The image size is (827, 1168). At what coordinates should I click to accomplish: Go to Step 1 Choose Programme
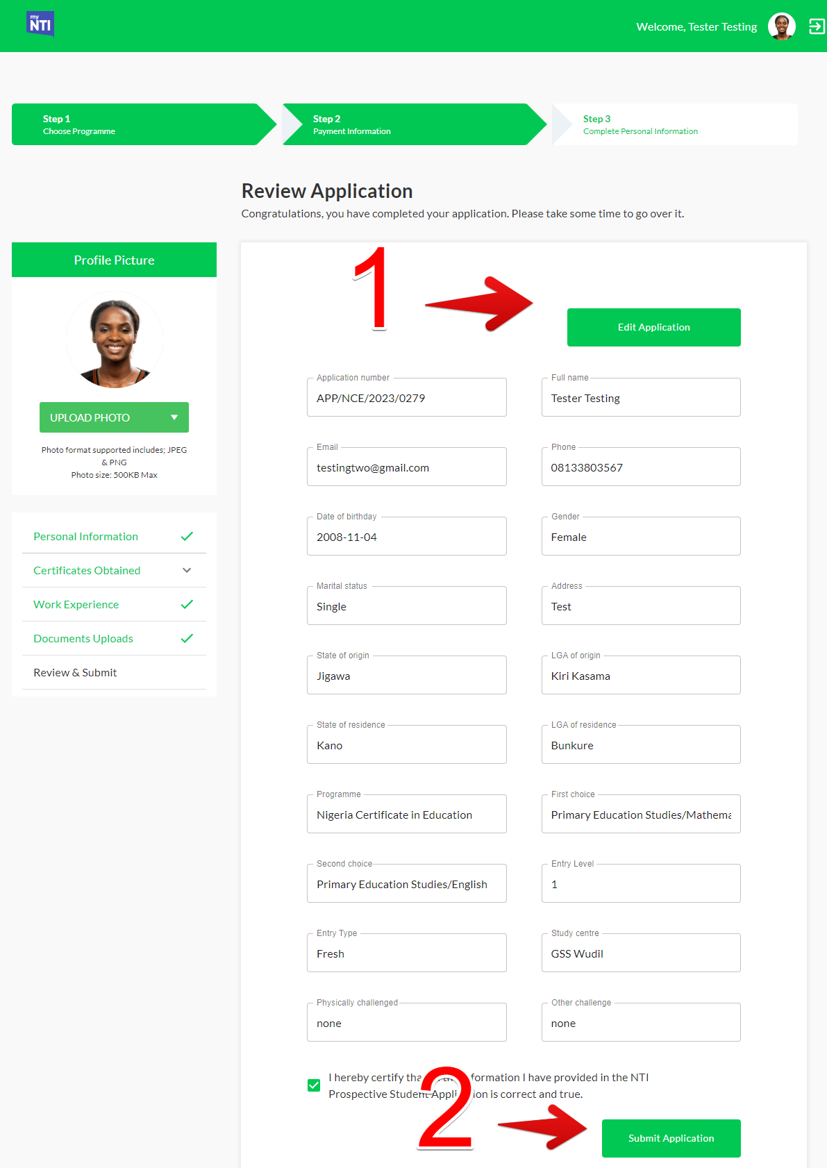pyautogui.click(x=139, y=124)
